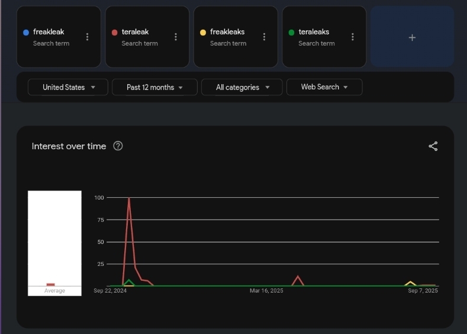Image resolution: width=467 pixels, height=334 pixels.
Task: Edit the freakleak search term text
Action: click(49, 32)
